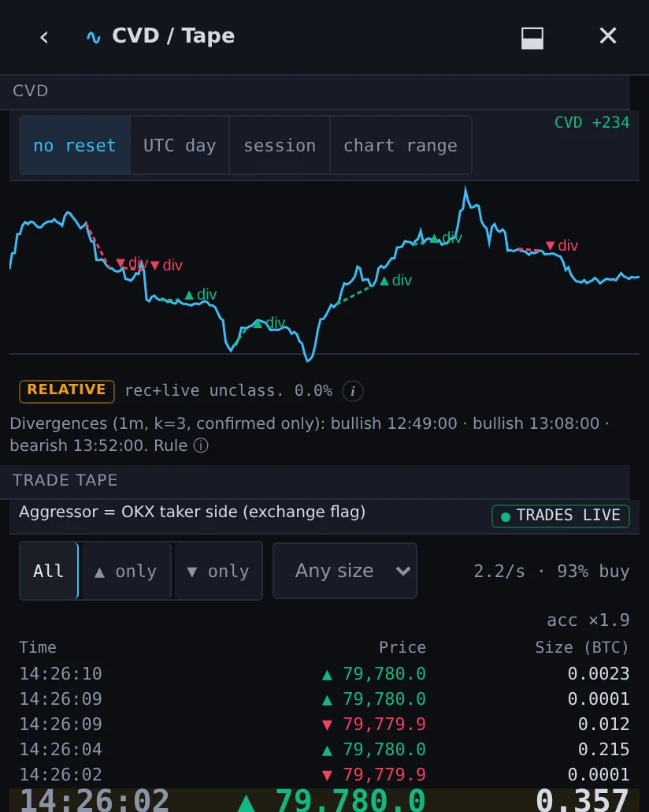Filter tape to sells with '▼ only'

[x=218, y=571]
